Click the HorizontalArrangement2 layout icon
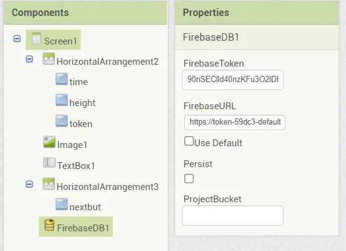 (x=49, y=59)
